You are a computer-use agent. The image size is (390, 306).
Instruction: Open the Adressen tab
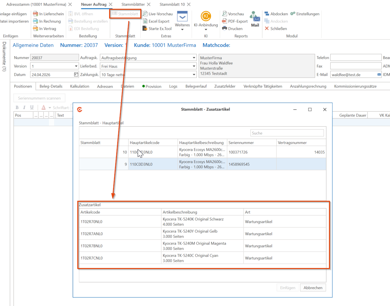pyautogui.click(x=105, y=86)
